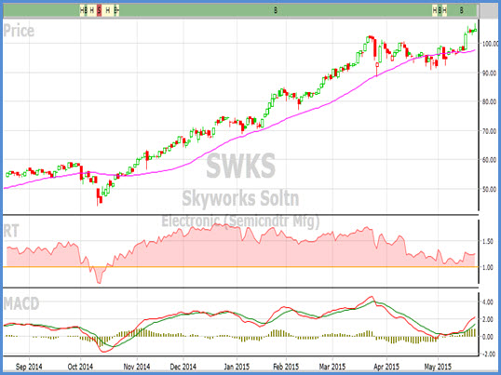Click the 80.00 price axis label
The height and width of the screenshot is (375, 501).
tap(489, 101)
